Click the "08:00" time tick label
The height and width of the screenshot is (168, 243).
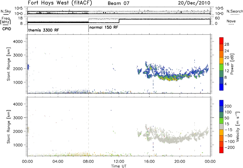coord(88,162)
